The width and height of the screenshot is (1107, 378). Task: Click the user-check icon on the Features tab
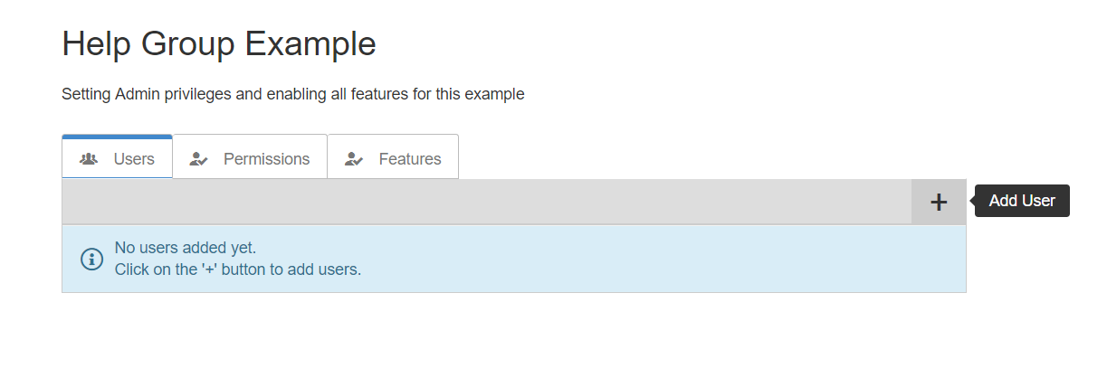(x=354, y=159)
